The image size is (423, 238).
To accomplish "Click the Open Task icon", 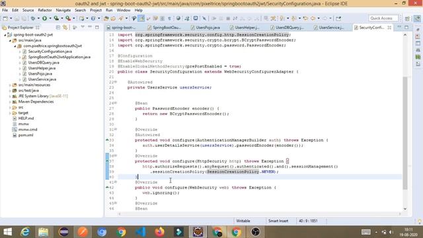I will click(113, 19).
